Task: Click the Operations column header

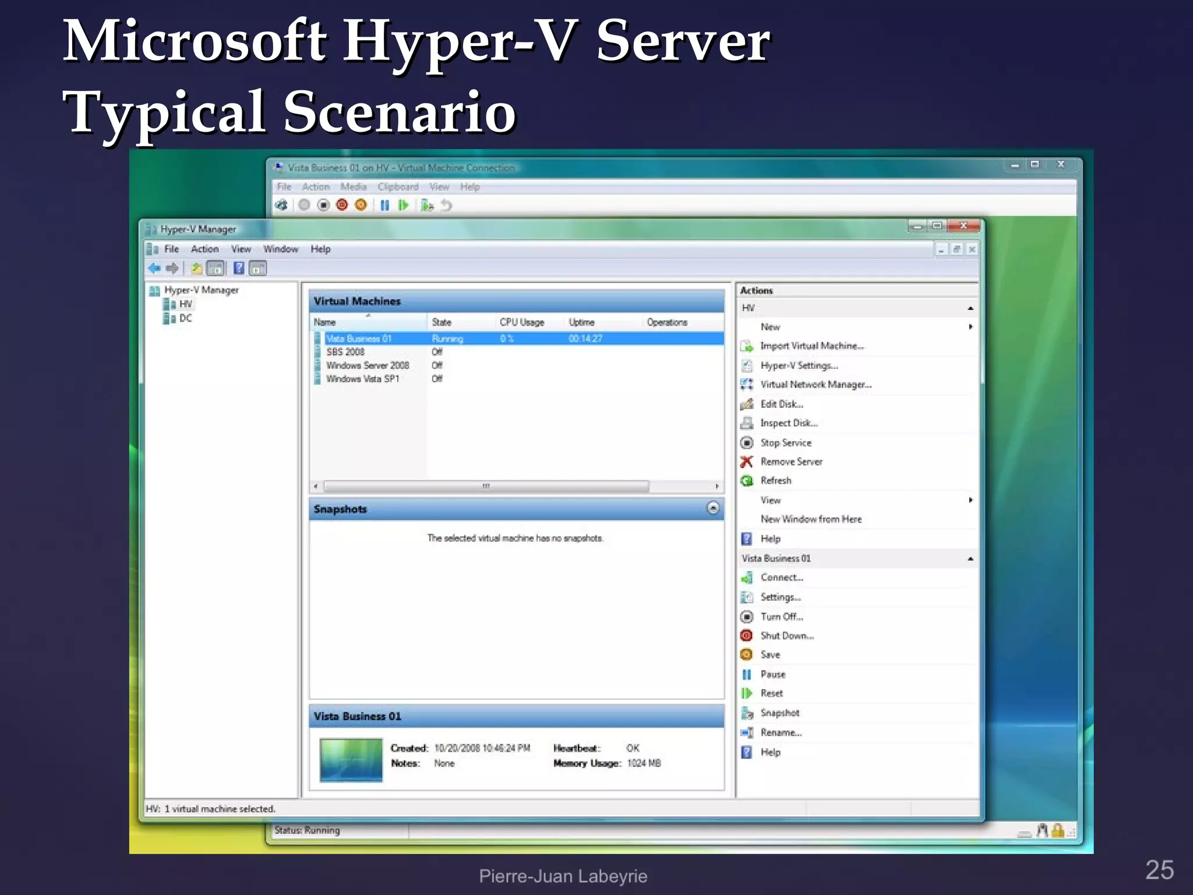Action: (x=683, y=322)
